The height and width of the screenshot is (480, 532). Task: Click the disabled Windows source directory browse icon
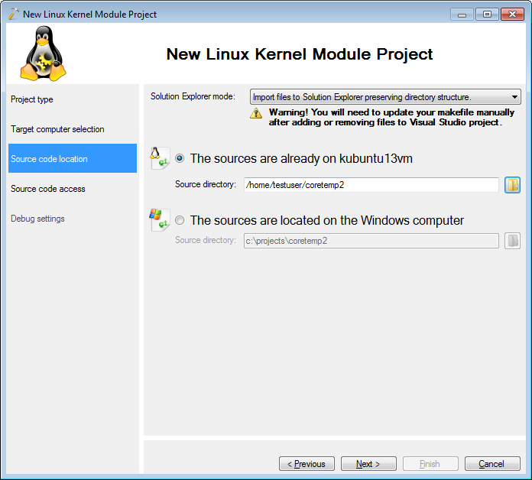(512, 241)
